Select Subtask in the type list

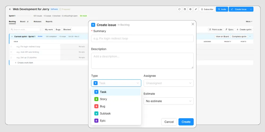click(x=116, y=114)
